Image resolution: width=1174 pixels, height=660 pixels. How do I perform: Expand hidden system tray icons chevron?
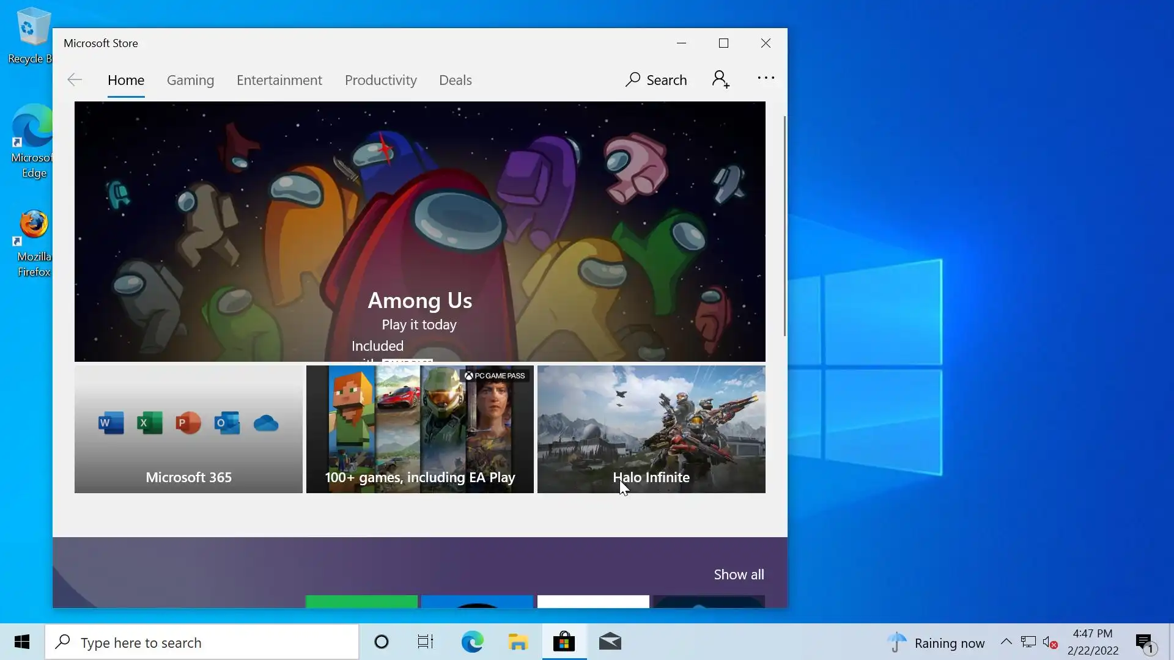click(x=1006, y=642)
